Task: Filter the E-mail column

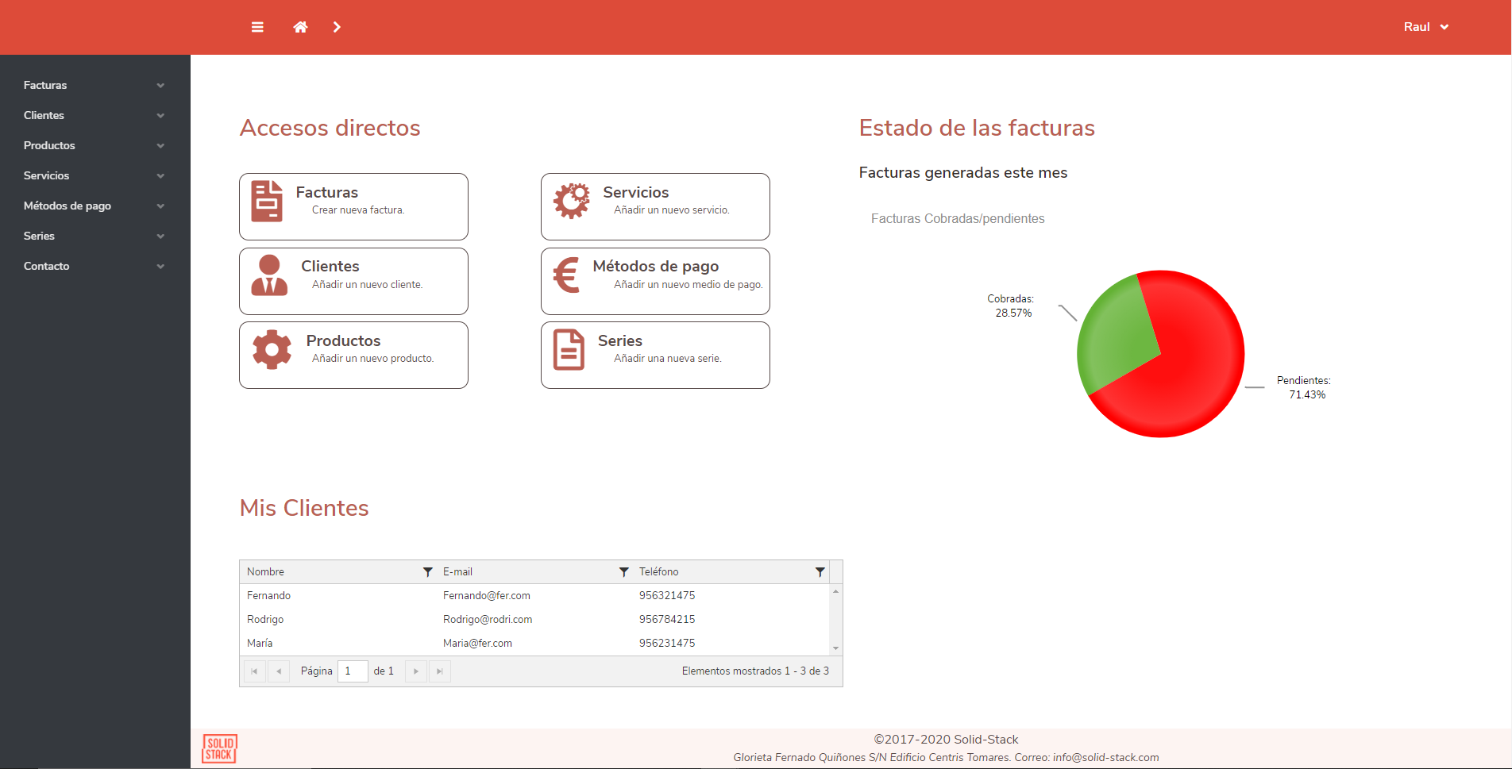Action: click(623, 572)
